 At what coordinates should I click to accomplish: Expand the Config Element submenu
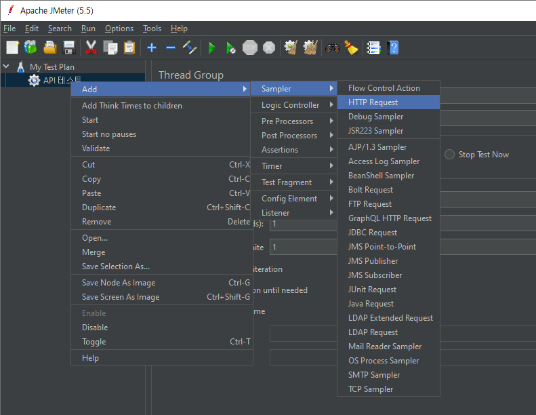(x=293, y=199)
